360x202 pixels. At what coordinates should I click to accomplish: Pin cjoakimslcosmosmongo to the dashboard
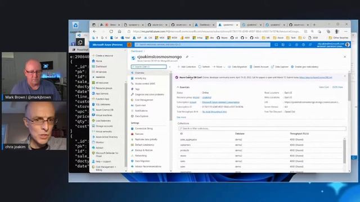(x=187, y=57)
